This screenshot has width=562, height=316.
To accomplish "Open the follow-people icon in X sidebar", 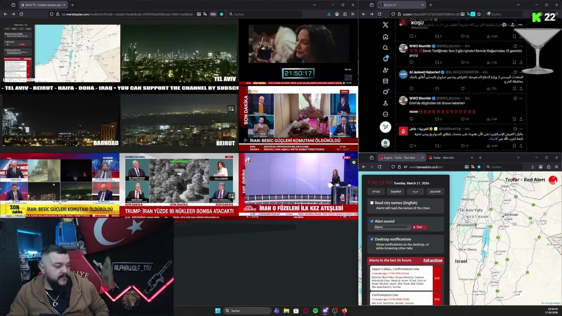I will (385, 70).
